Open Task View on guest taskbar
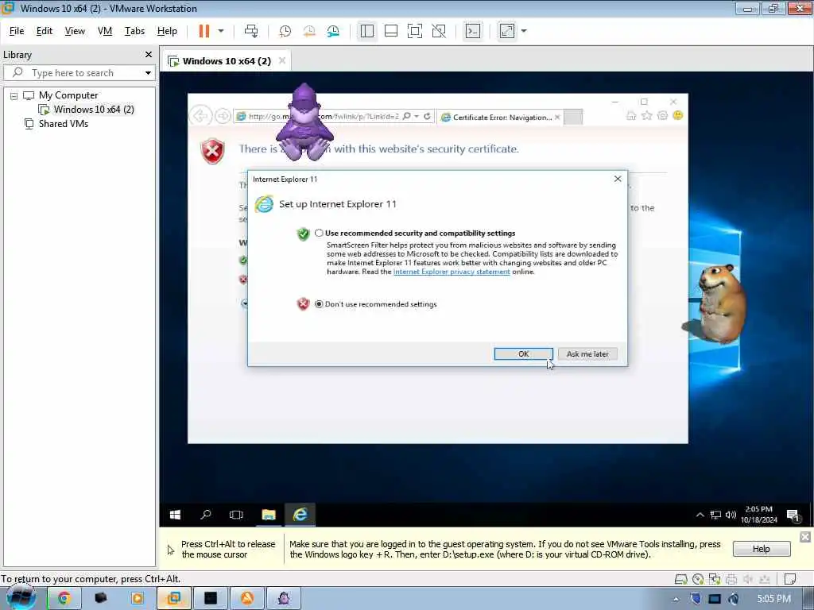 pyautogui.click(x=236, y=515)
